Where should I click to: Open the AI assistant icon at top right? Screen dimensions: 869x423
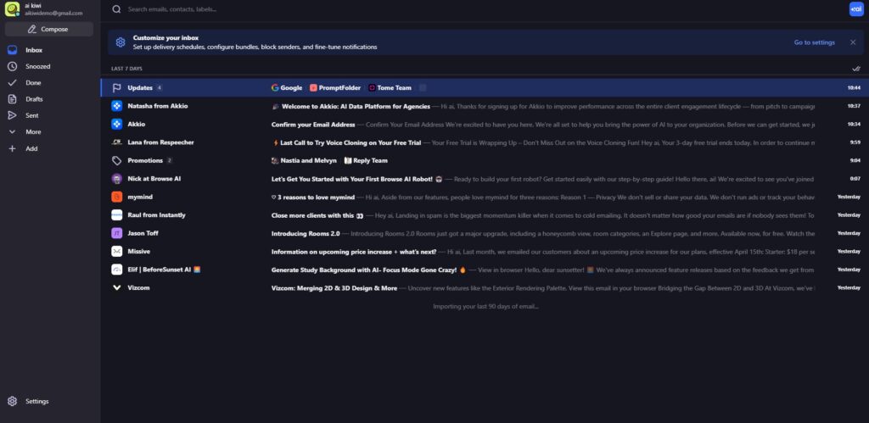tap(856, 8)
